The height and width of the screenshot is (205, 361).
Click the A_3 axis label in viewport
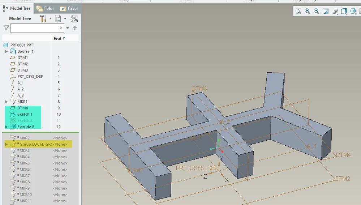pyautogui.click(x=311, y=146)
